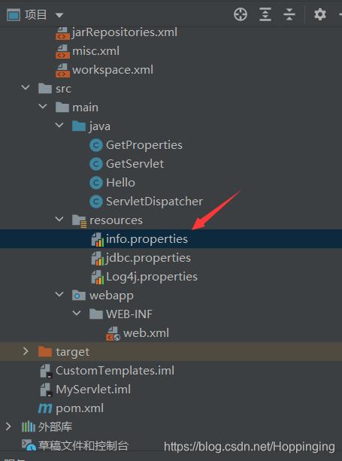This screenshot has height=461, width=342.
Task: Click the WEB-INF folder icon
Action: pos(96,314)
